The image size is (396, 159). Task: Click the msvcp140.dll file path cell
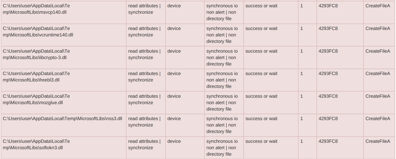(36, 9)
